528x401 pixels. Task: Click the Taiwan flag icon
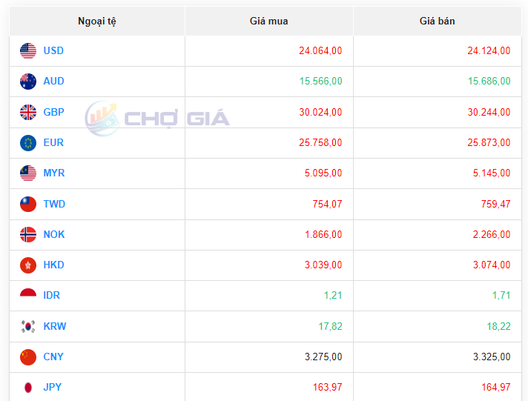tap(28, 205)
